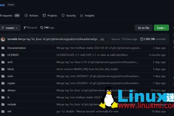This screenshot has height=116, width=174.
Task: Click '6 months ago' on LICENSES row
Action: [157, 55]
